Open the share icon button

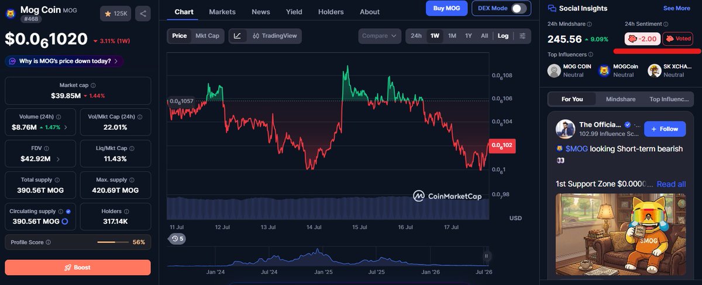(x=143, y=13)
